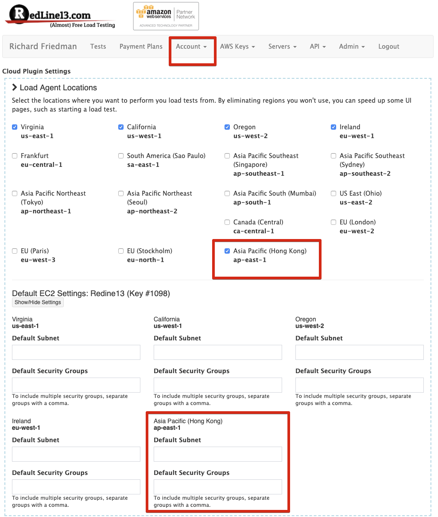Check the Canada (Central) checkbox
This screenshot has width=438, height=517.
pos(227,222)
